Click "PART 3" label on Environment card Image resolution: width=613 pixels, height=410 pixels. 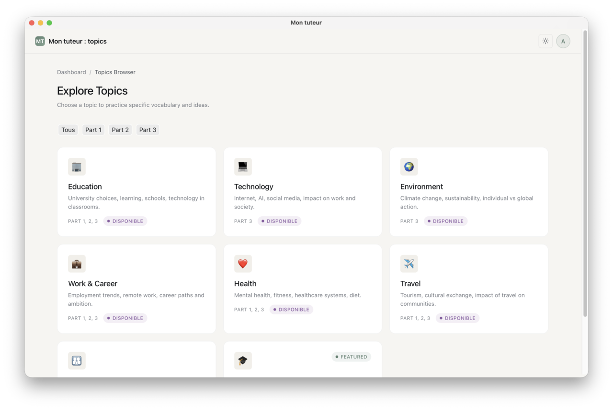[x=409, y=221]
